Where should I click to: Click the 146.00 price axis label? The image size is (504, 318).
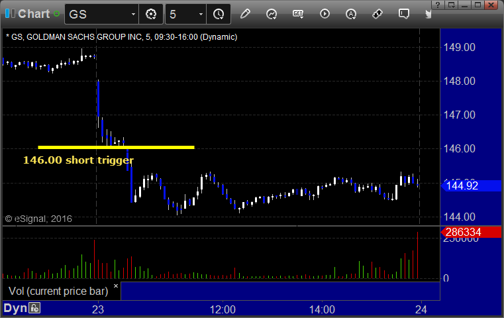click(460, 148)
